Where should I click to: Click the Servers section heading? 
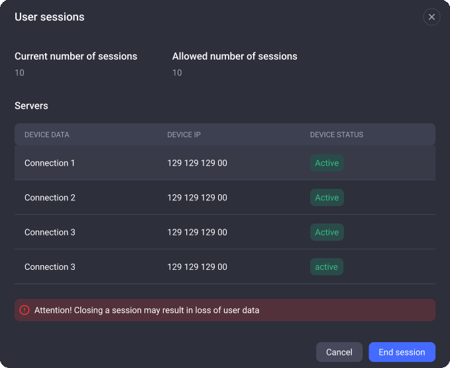click(31, 105)
